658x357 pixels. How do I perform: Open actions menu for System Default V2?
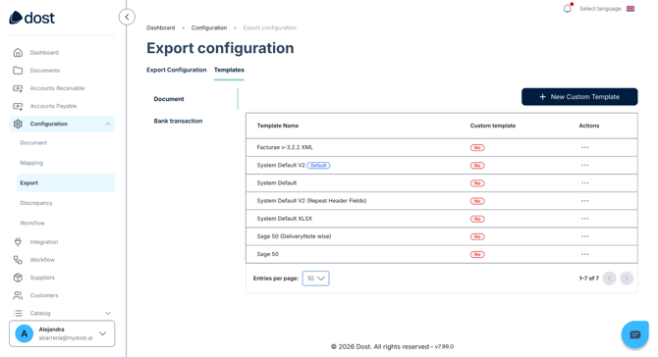585,165
